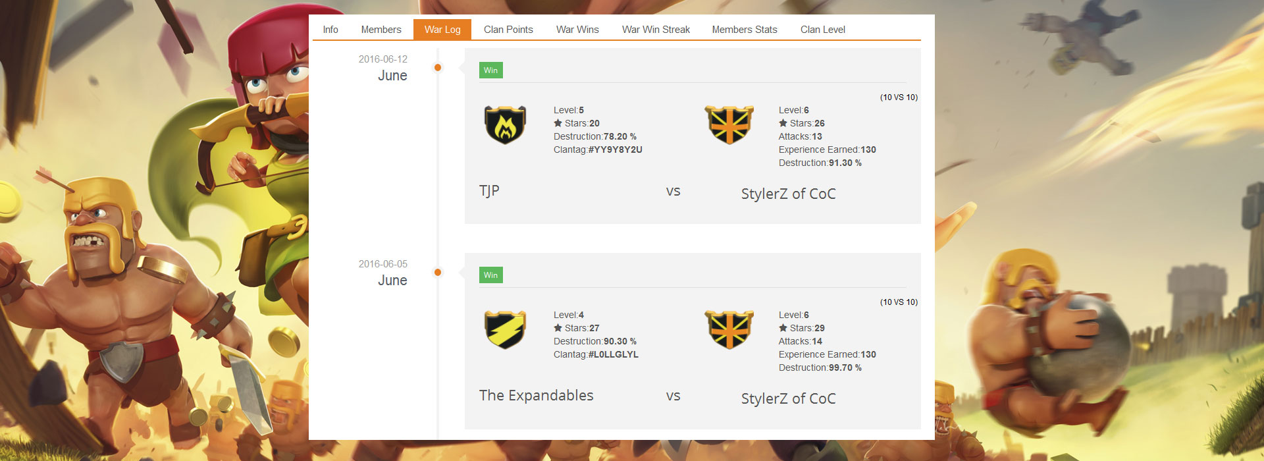Viewport: 1264px width, 461px height.
Task: Open The Expandables clan name
Action: (536, 395)
